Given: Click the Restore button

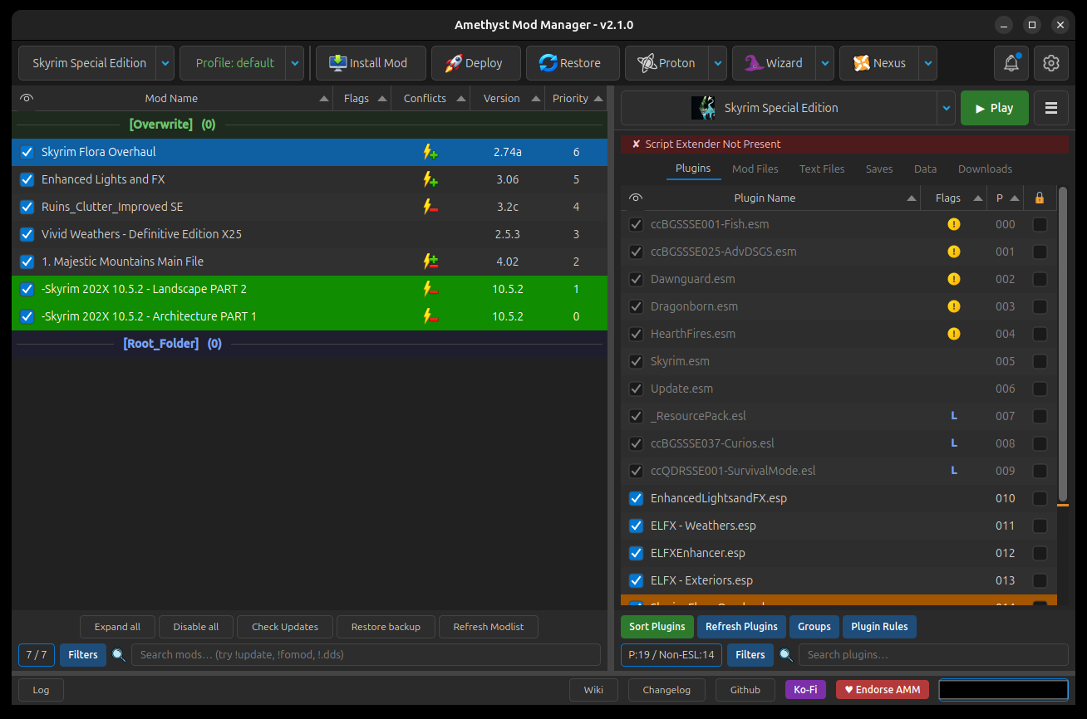Looking at the screenshot, I should (573, 63).
